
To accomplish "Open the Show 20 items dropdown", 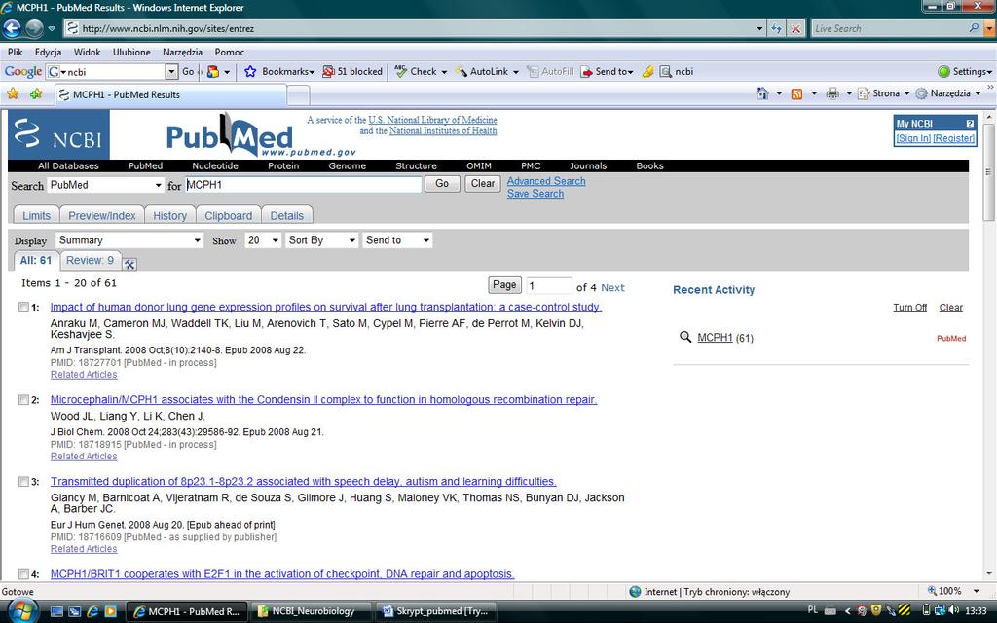I will coord(263,240).
